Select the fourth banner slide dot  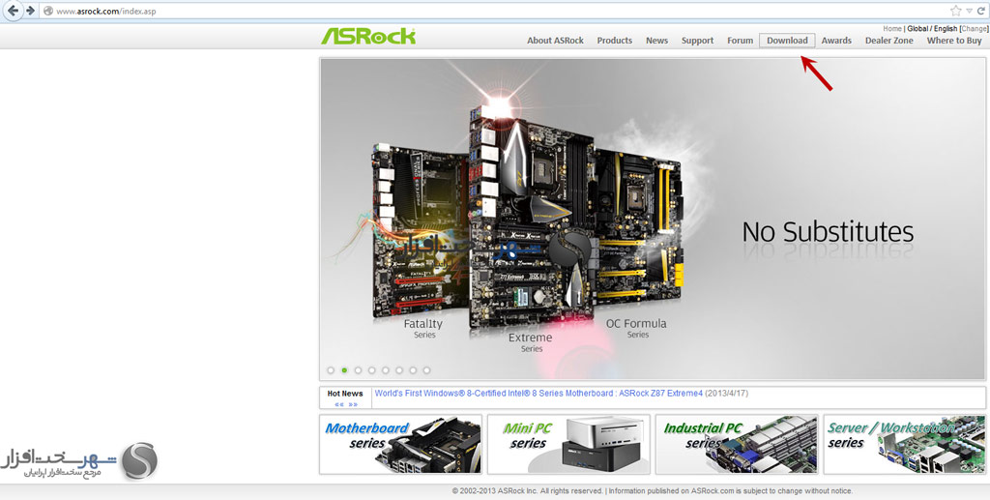(372, 370)
